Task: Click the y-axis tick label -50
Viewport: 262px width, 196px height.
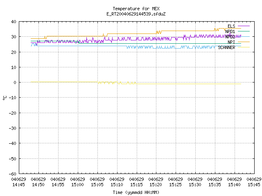Action: click(x=13, y=159)
